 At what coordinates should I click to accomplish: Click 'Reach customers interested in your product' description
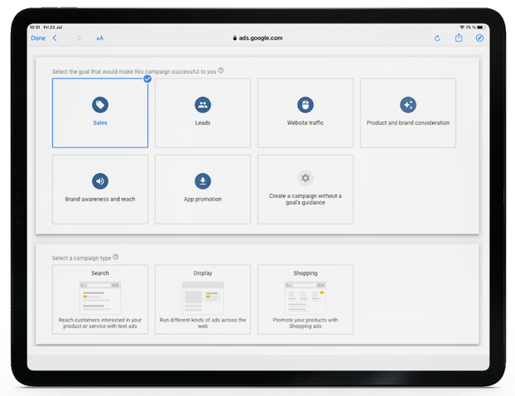[100, 323]
